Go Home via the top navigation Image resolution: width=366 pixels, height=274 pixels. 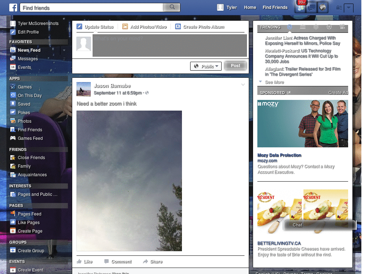click(x=250, y=7)
